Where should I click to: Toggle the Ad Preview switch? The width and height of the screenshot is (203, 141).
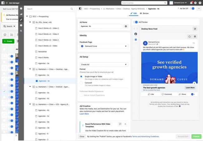[x=136, y=22]
